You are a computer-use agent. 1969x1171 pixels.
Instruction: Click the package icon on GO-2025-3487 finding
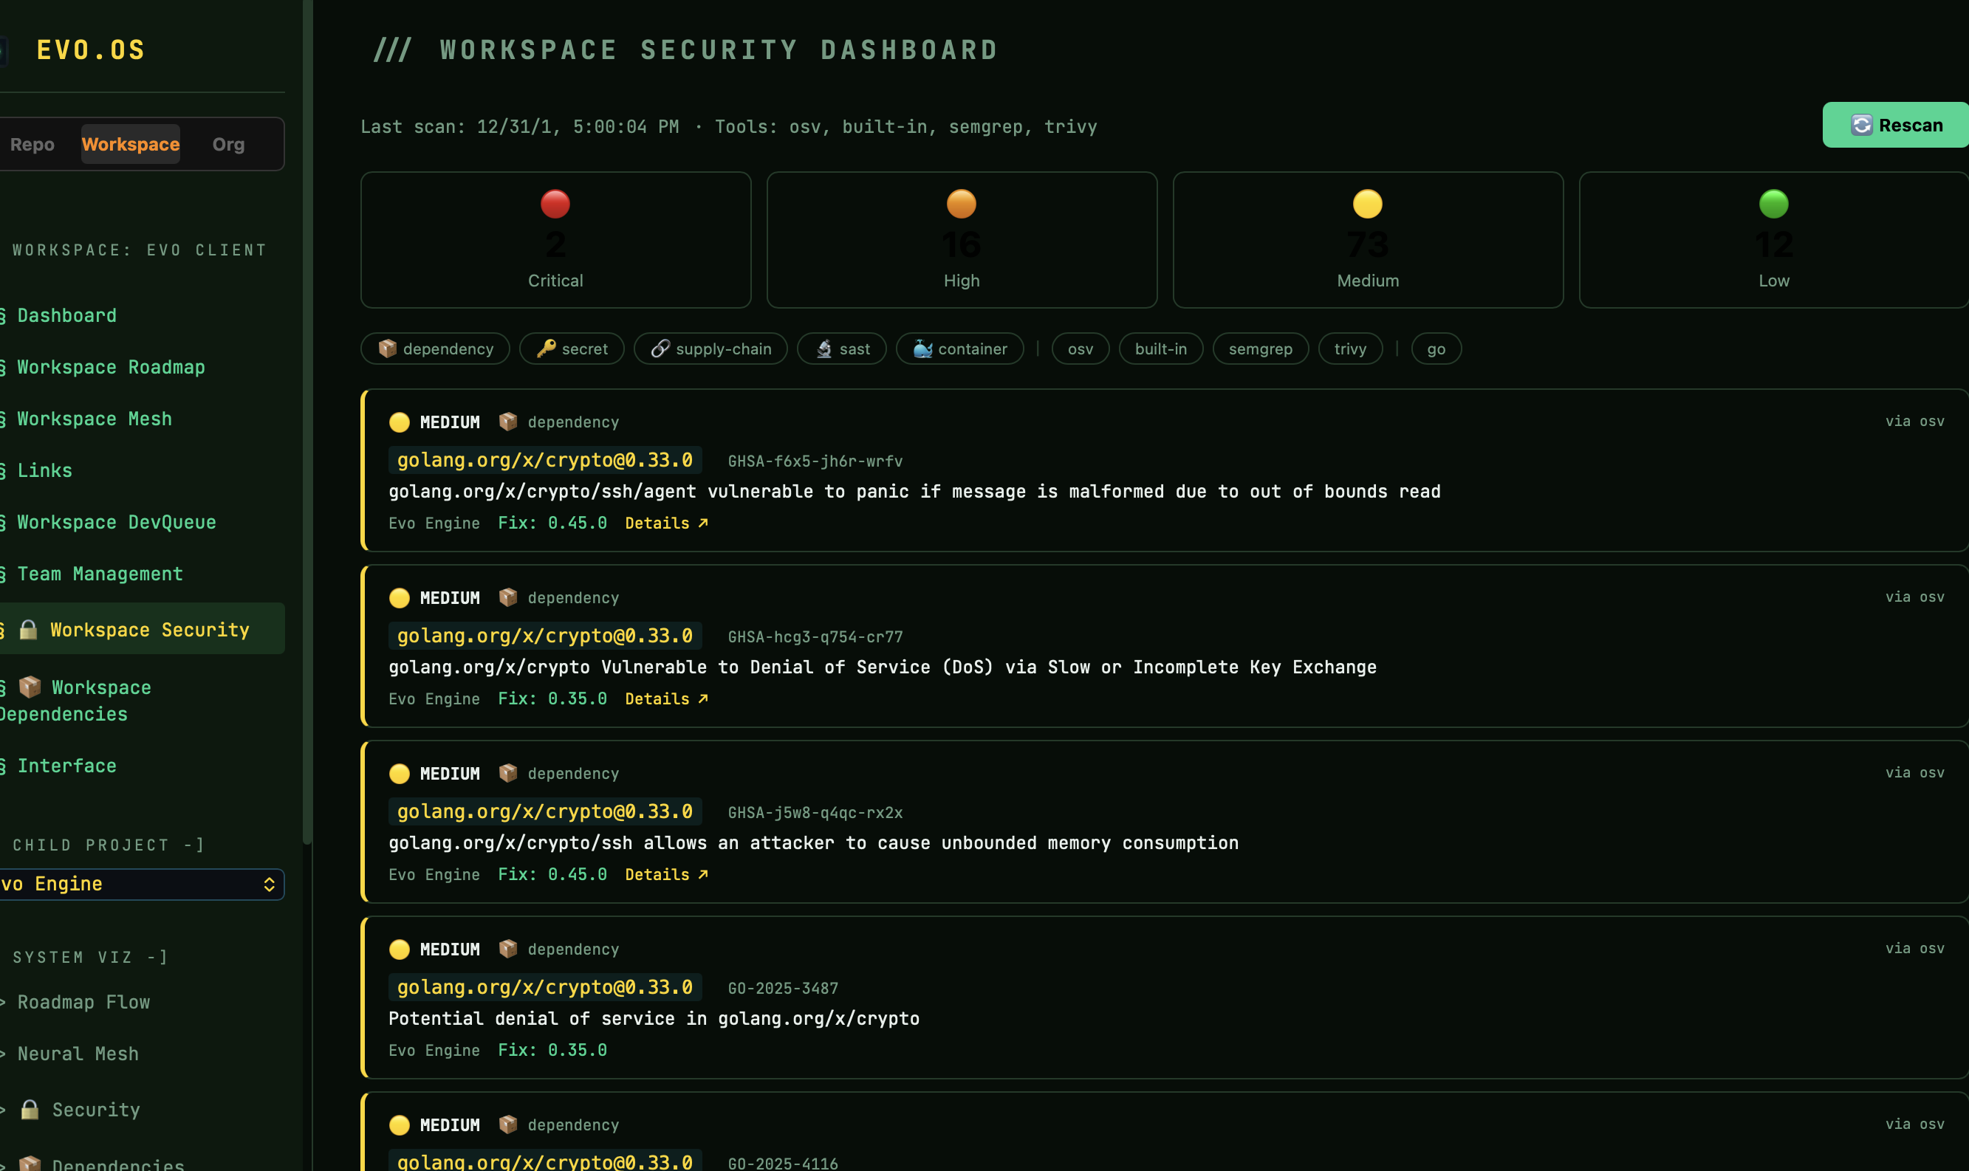tap(508, 949)
